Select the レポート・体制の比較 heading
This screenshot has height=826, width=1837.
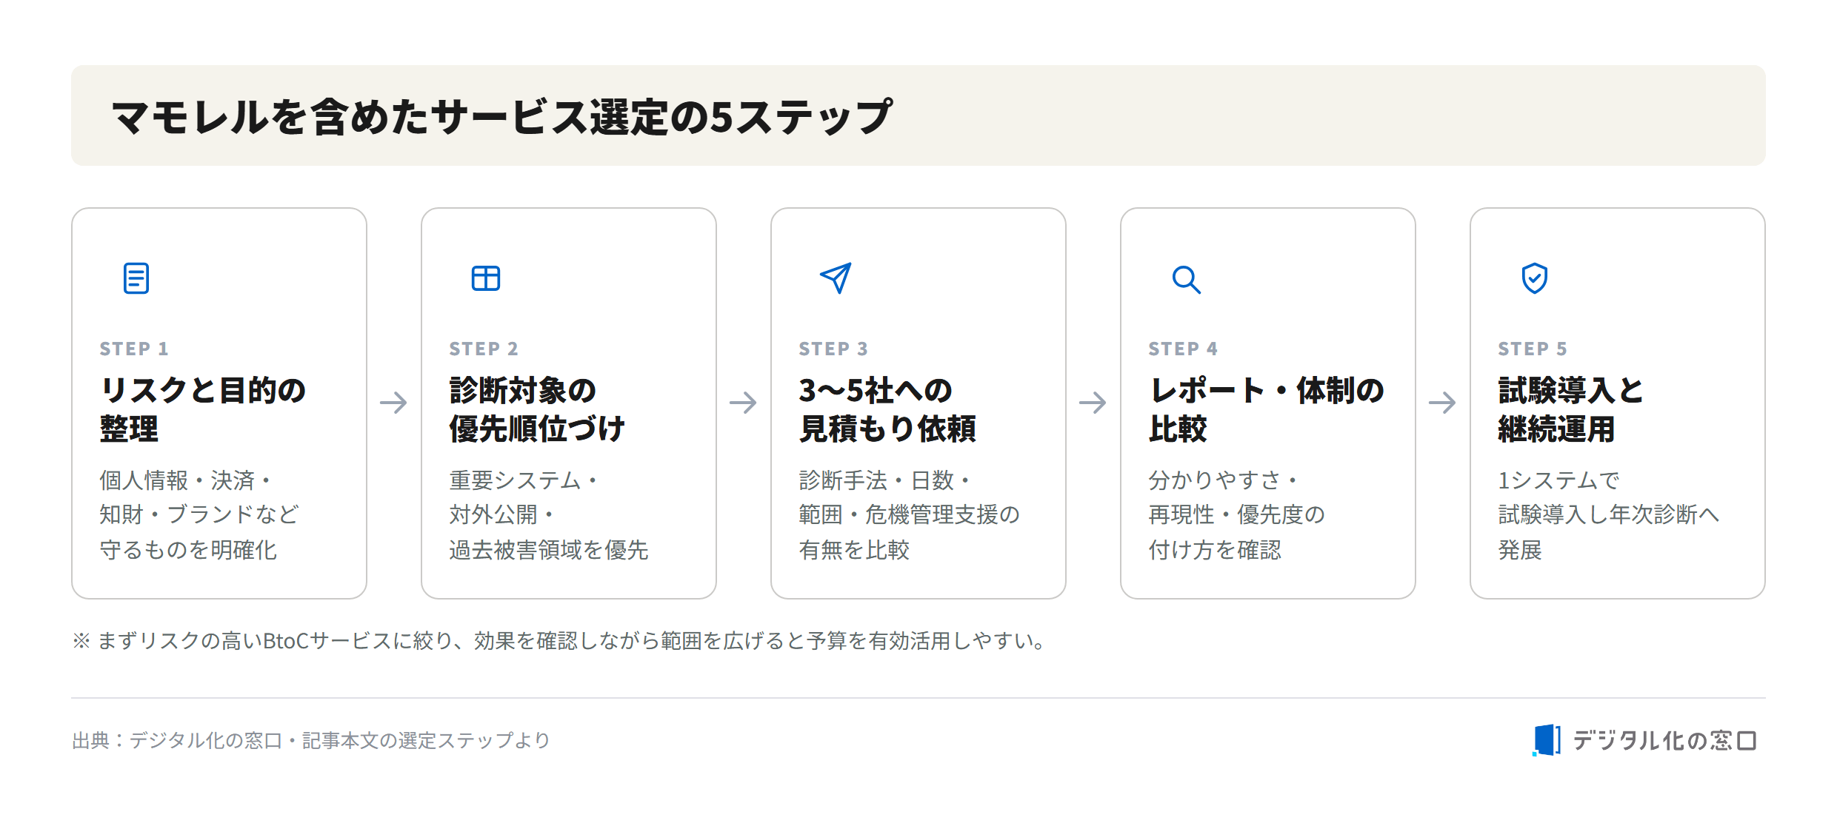point(1267,409)
